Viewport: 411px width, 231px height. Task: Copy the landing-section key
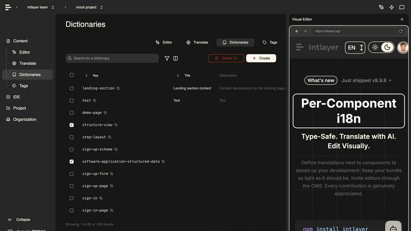[x=118, y=88]
